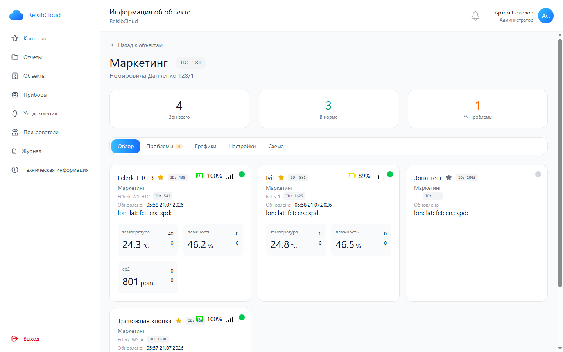Viewport: 563px width, 352px height.
Task: Click the red Выход logout icon
Action: [15, 339]
